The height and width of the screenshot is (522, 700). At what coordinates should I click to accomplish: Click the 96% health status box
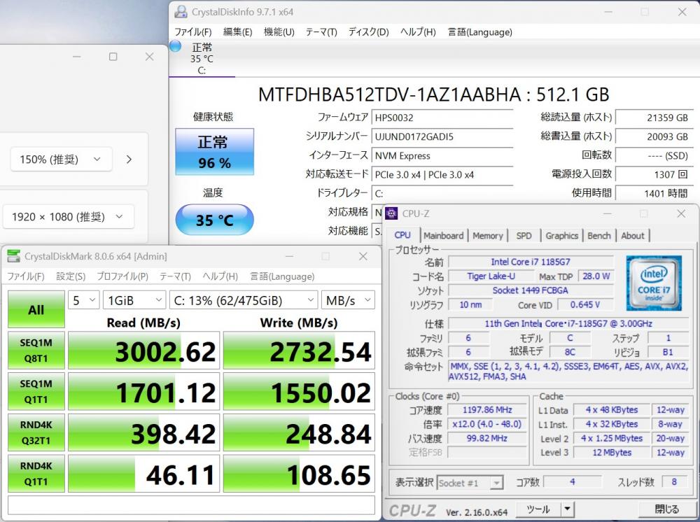(214, 152)
